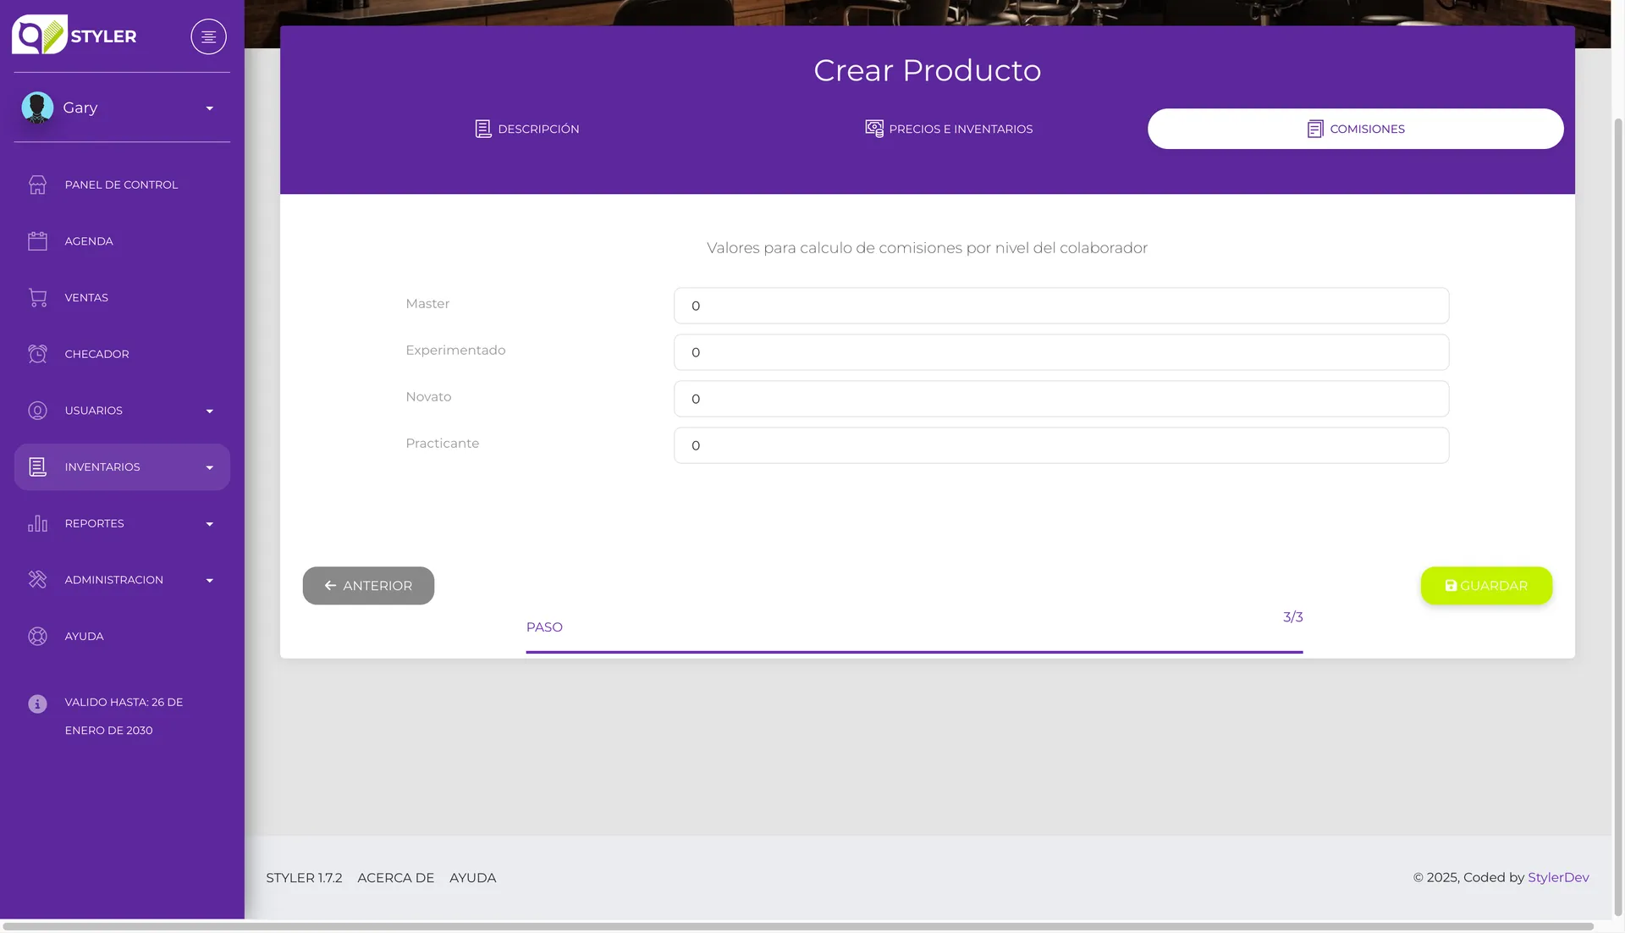The height and width of the screenshot is (933, 1625).
Task: Expand the Administracion submenu arrow
Action: [x=209, y=581]
